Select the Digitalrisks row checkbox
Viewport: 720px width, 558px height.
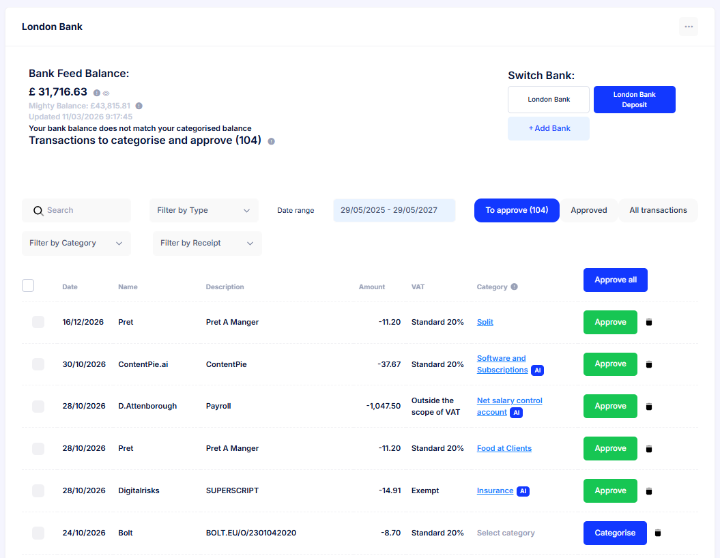38,491
